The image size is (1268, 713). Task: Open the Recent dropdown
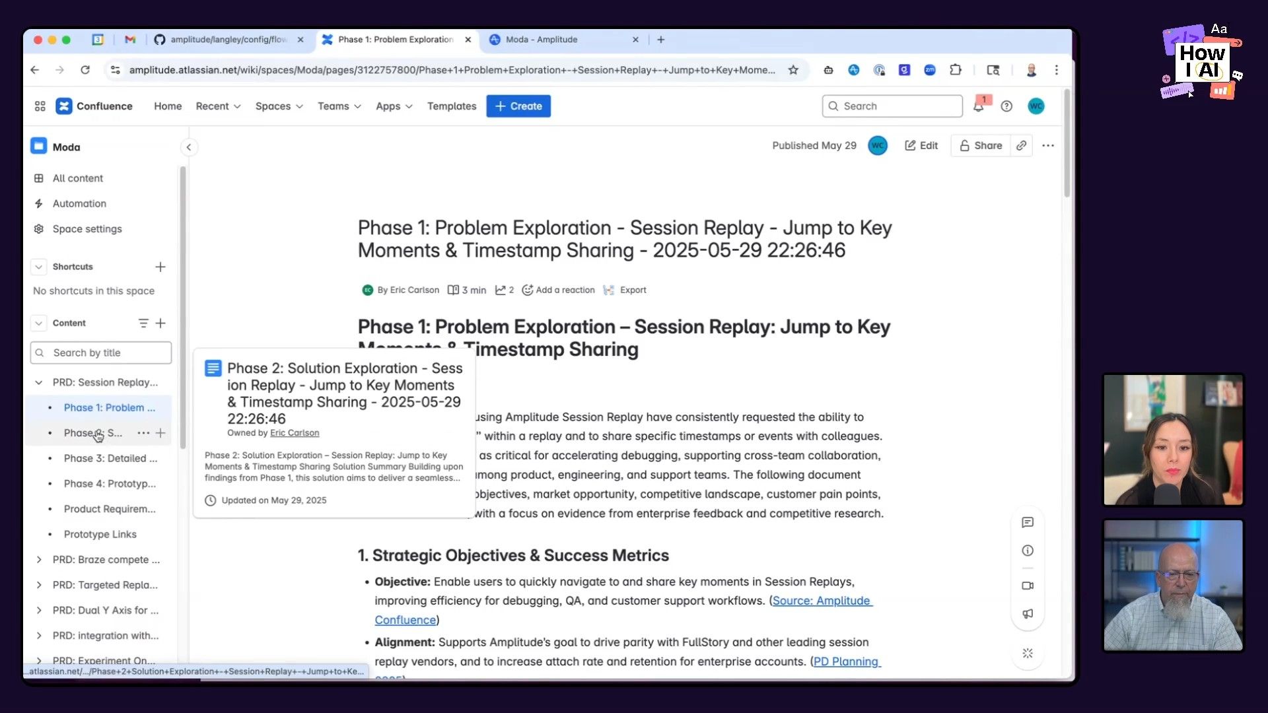point(218,106)
